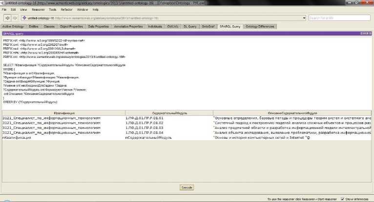Switch to the Data Properties tab
The height and width of the screenshot is (202, 374).
(x=98, y=27)
